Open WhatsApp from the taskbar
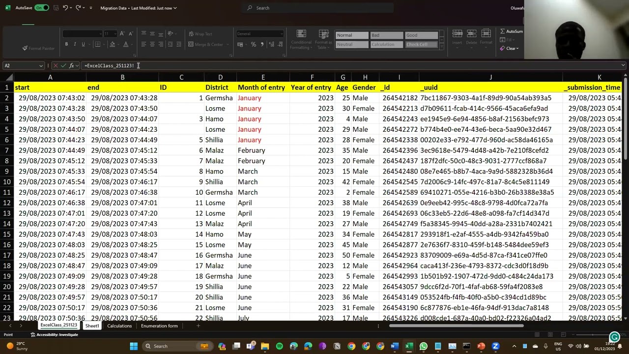The height and width of the screenshot is (354, 629). (424, 346)
